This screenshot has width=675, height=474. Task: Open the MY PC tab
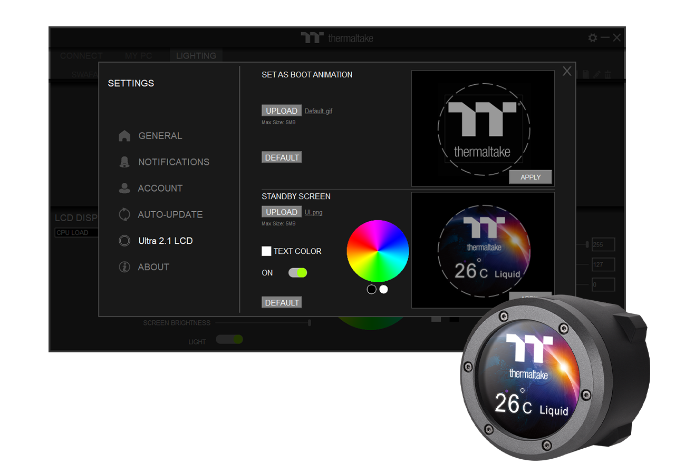(138, 55)
